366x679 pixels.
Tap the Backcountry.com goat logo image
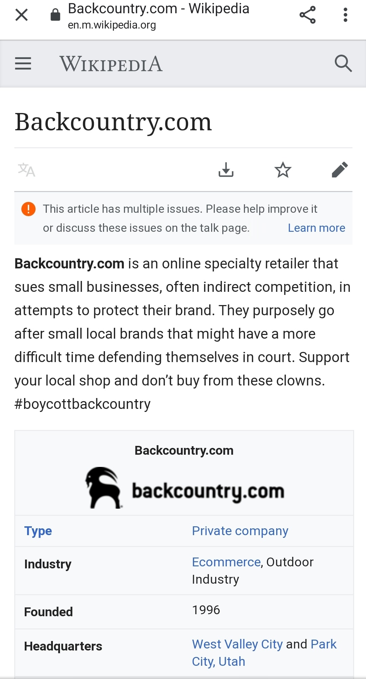pyautogui.click(x=184, y=488)
